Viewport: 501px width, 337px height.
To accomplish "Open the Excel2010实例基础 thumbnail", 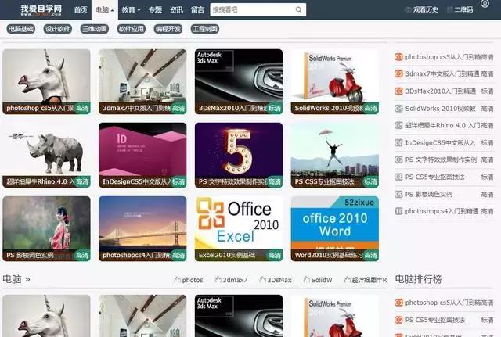I will [x=239, y=228].
